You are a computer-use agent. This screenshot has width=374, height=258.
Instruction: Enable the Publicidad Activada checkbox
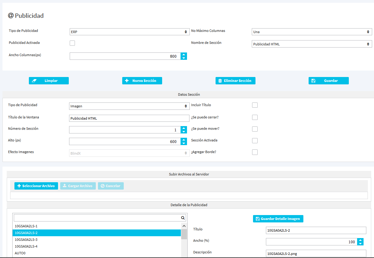[x=72, y=43]
